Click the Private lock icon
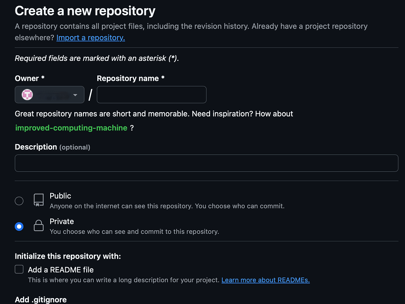Viewport: 405px width, 304px height. point(38,225)
